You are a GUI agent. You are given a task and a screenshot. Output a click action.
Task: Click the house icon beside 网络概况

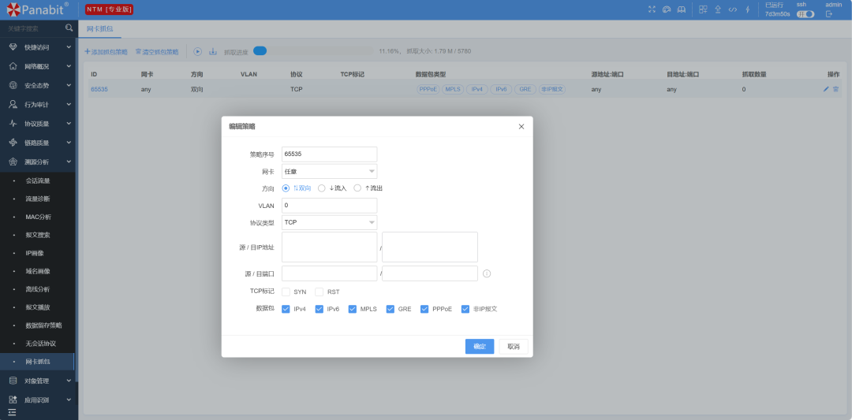(x=13, y=66)
